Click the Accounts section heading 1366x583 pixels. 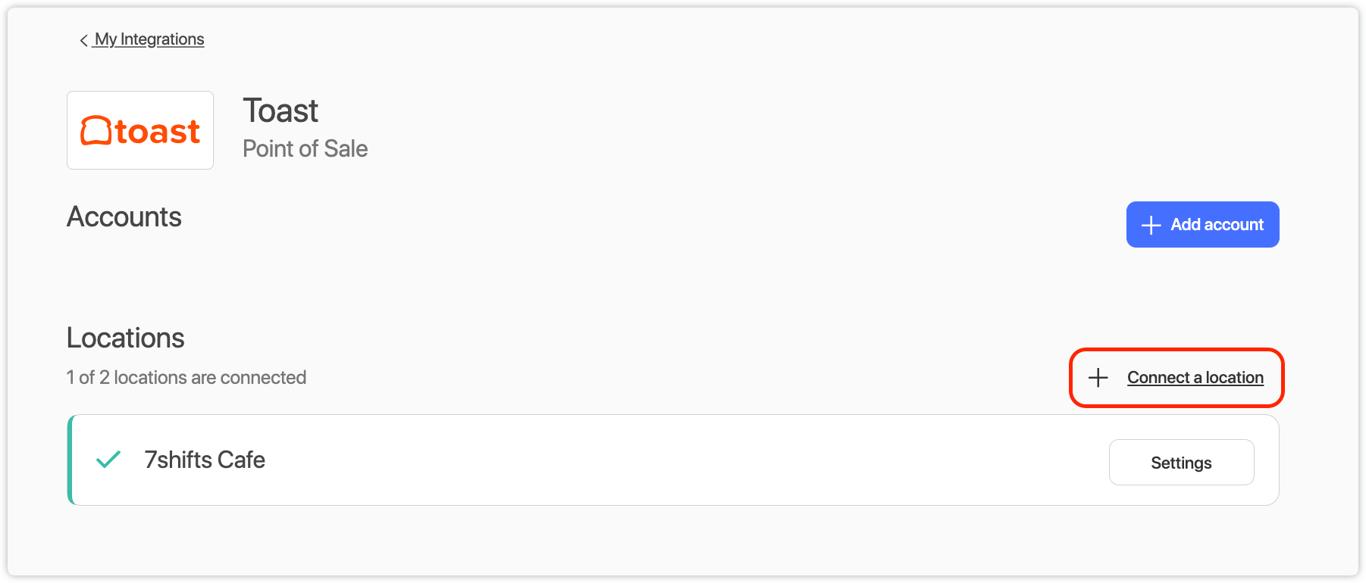(x=124, y=217)
